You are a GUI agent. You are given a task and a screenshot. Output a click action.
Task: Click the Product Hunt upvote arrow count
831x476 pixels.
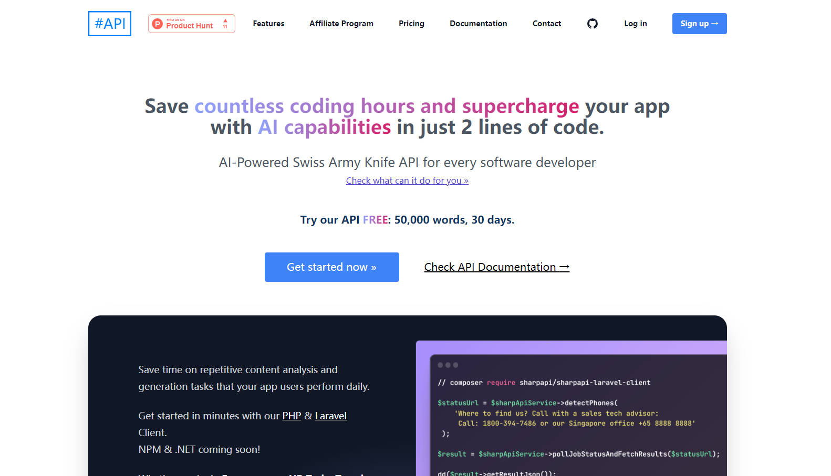coord(225,24)
